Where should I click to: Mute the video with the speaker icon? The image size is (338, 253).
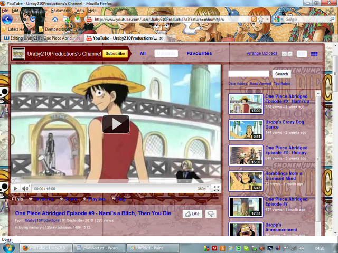tap(25, 189)
